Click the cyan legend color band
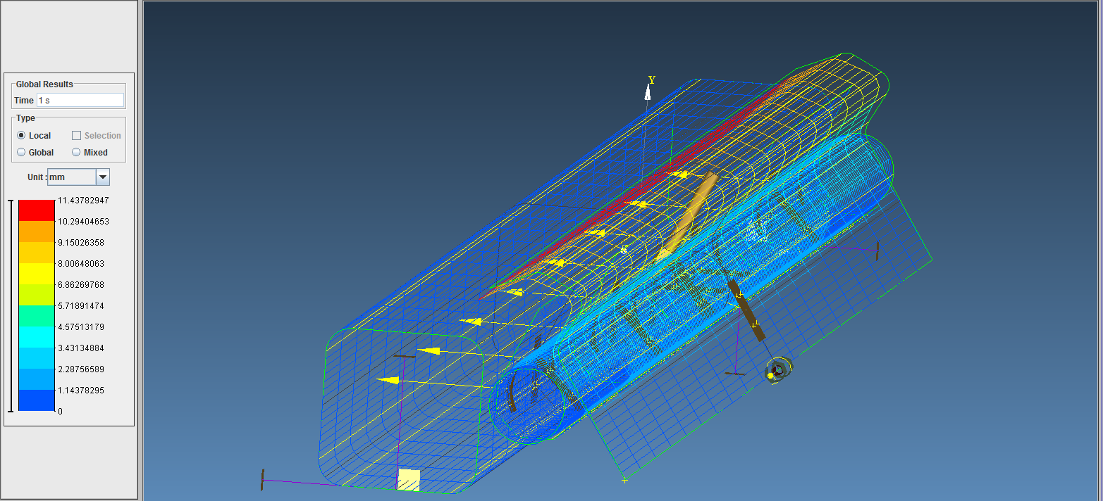This screenshot has height=501, width=1103. tap(37, 337)
